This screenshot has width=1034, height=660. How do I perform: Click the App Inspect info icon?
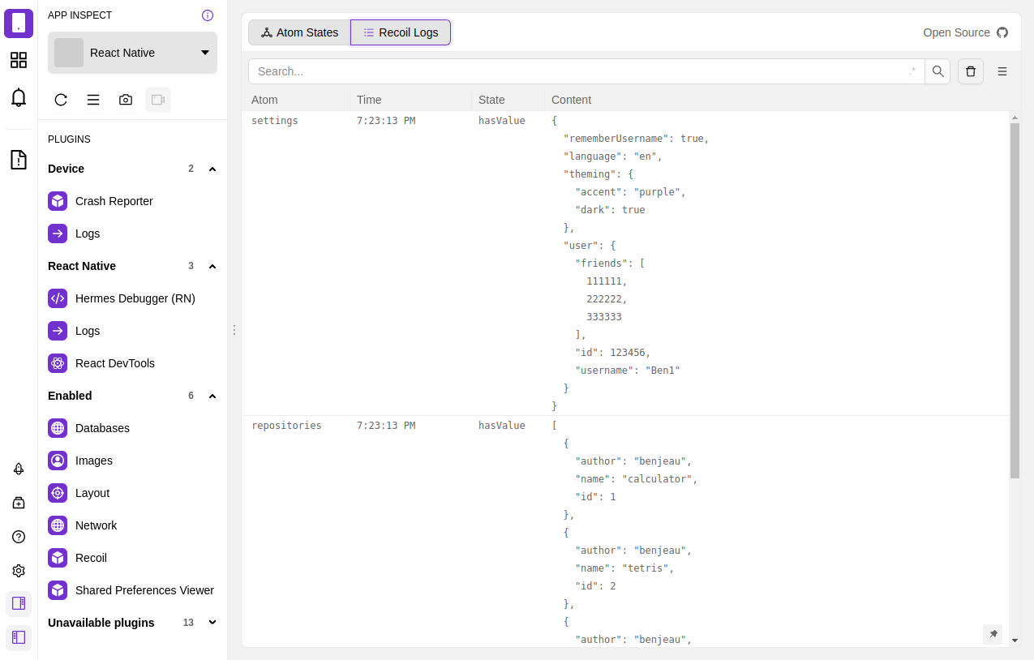click(208, 15)
